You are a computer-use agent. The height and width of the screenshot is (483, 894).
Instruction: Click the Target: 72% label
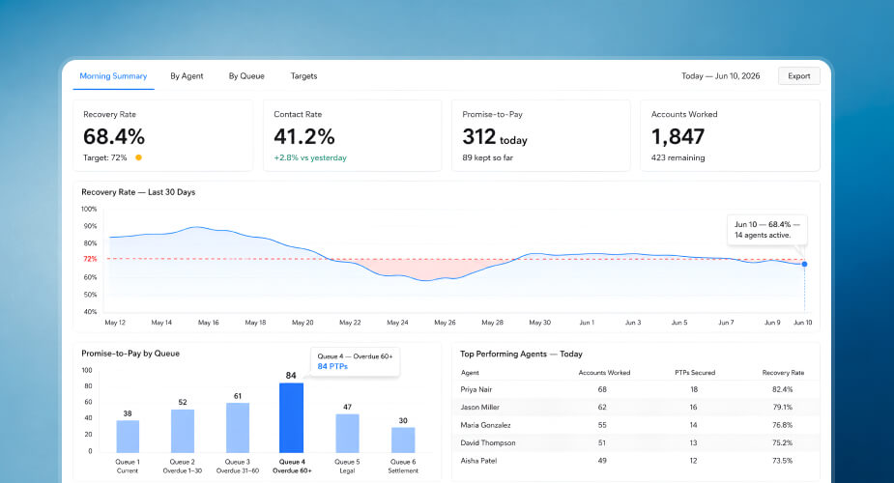coord(105,157)
